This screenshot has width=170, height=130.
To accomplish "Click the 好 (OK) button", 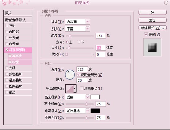I will tap(152, 12).
